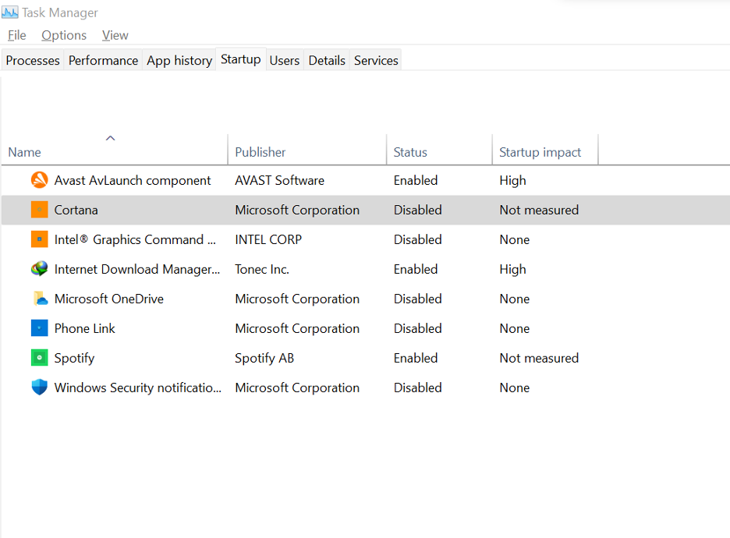730x538 pixels.
Task: Switch to the Processes tab
Action: point(33,60)
